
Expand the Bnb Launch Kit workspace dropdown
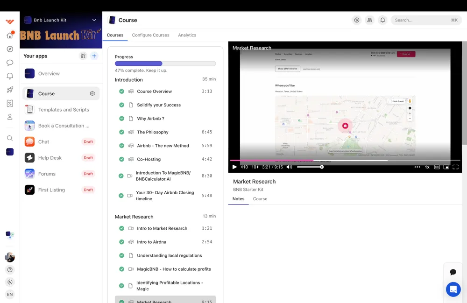point(94,20)
